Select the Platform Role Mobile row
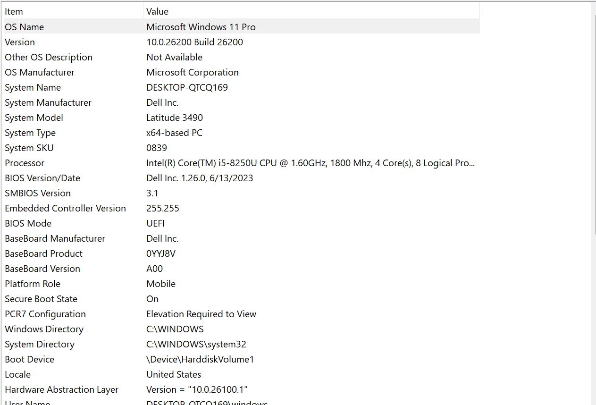The height and width of the screenshot is (405, 596). pyautogui.click(x=241, y=284)
